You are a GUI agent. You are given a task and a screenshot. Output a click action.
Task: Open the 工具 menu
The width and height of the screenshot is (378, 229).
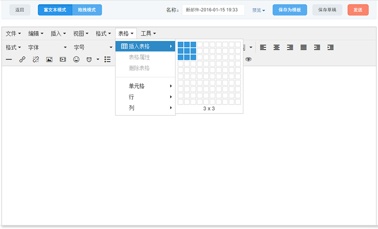point(148,33)
